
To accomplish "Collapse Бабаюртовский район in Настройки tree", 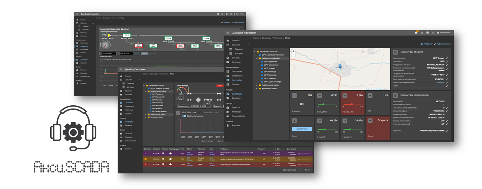I will pyautogui.click(x=257, y=58).
